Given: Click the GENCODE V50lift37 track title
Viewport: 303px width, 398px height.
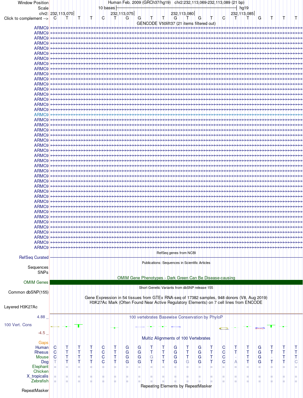Looking at the screenshot, I should 176,24.
